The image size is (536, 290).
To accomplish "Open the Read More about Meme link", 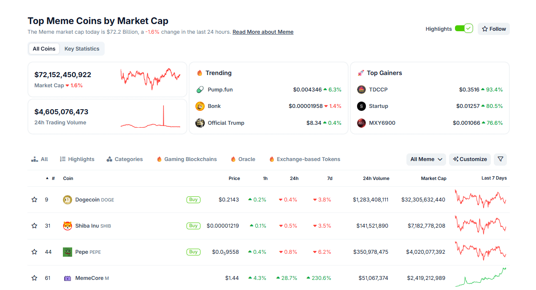I will (263, 32).
